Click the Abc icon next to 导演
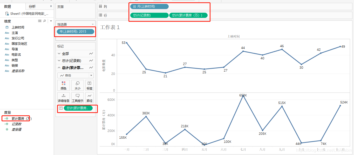Screen dimensions: 354x155 point(7,49)
